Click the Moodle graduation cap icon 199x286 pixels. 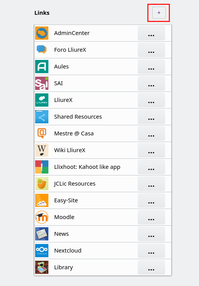coord(42,217)
